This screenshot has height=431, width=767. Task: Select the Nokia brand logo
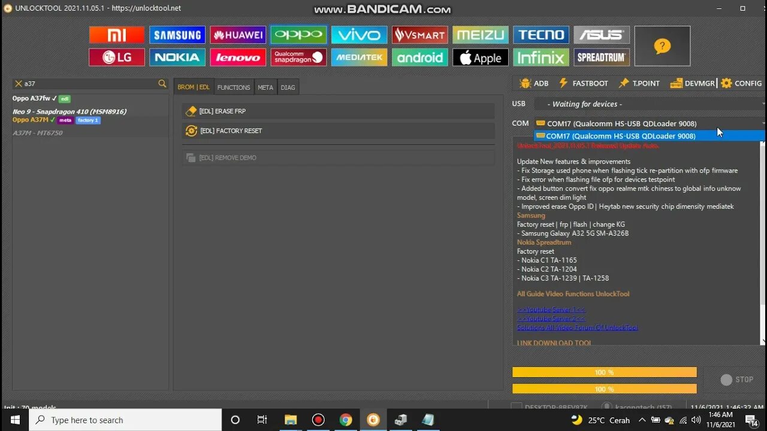[177, 57]
